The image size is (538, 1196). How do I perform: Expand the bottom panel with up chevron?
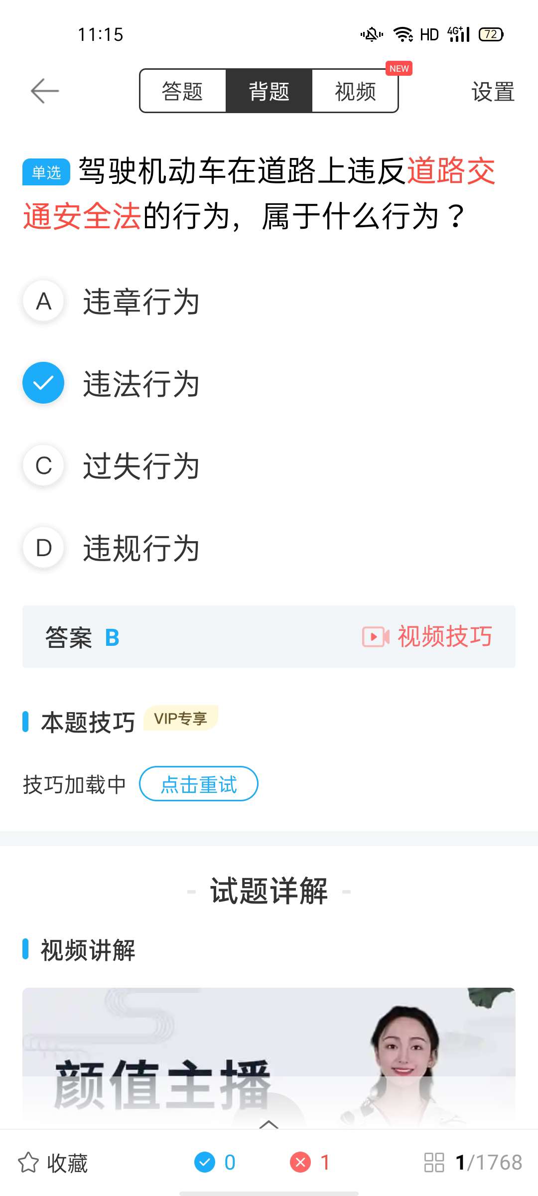pos(269,1124)
